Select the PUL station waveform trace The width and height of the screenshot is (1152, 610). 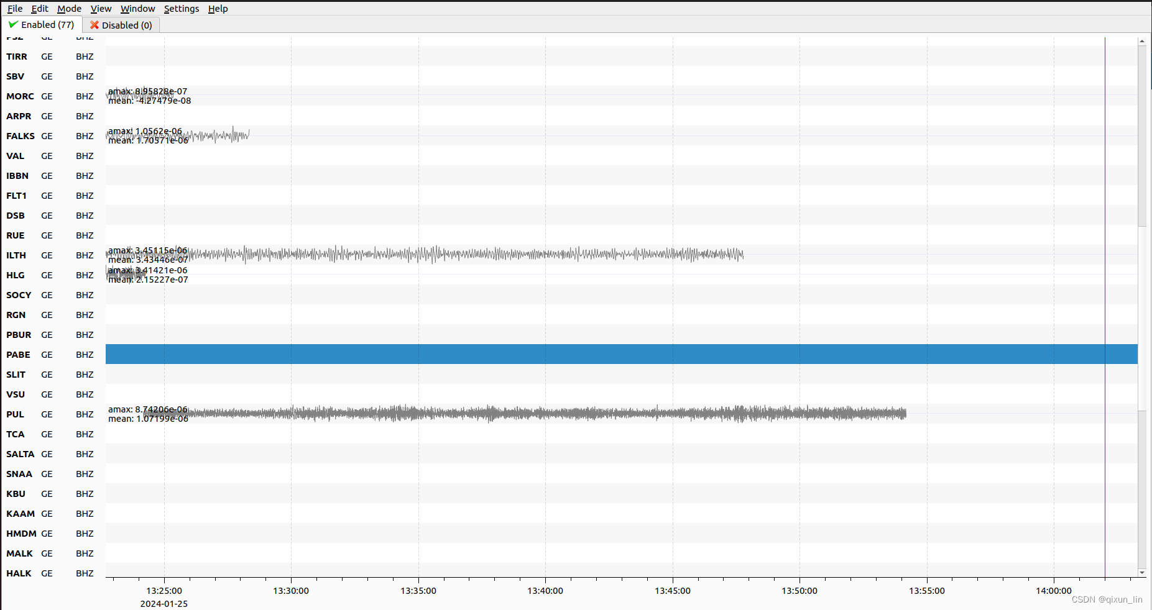pos(497,413)
